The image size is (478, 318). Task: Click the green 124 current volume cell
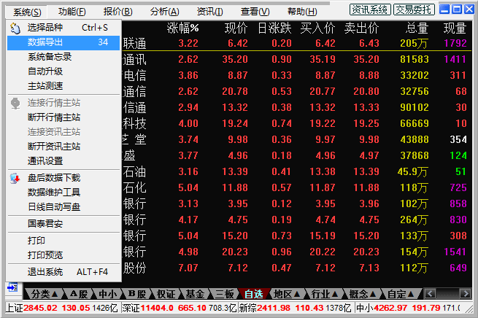point(458,155)
